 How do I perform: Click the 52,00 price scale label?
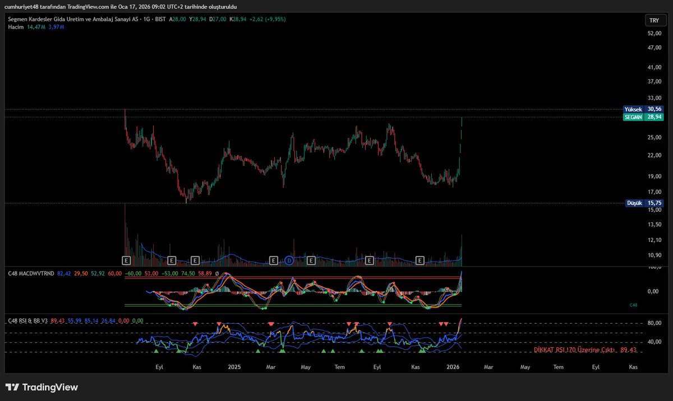coord(654,33)
